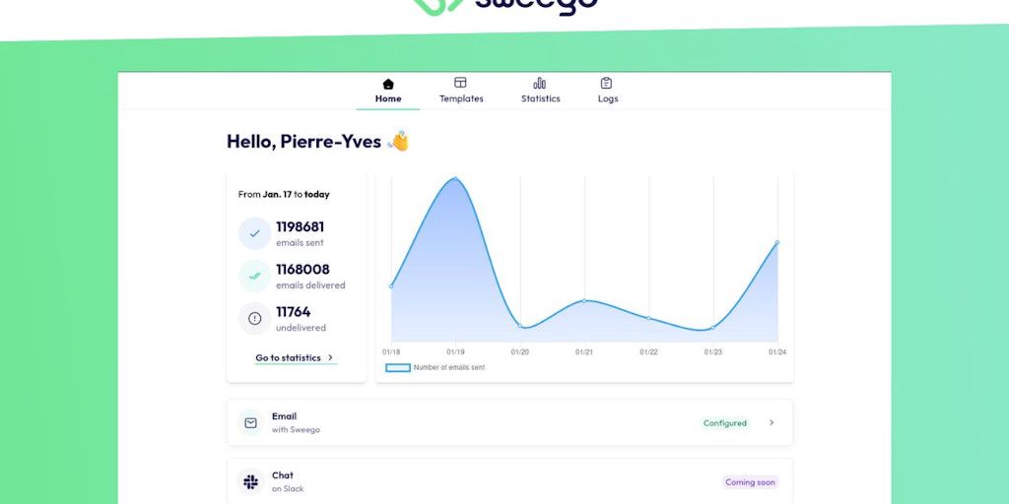Viewport: 1009px width, 504px height.
Task: Click the Configured status badge
Action: pyautogui.click(x=725, y=423)
